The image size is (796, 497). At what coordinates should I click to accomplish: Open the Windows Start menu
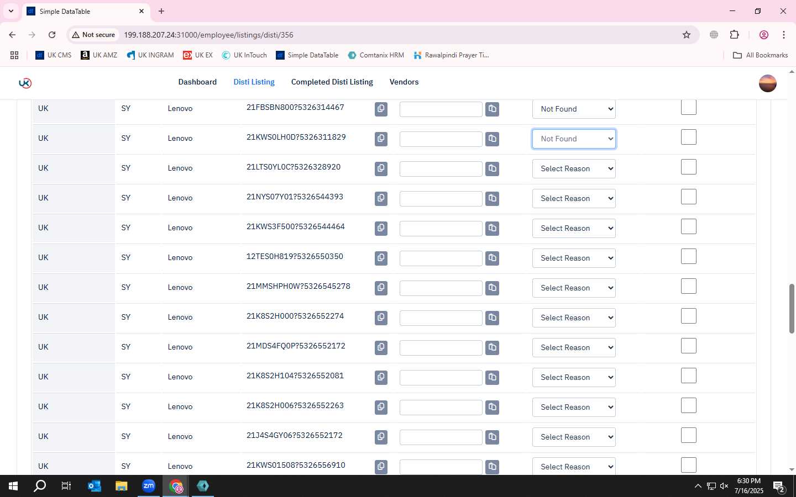point(13,486)
